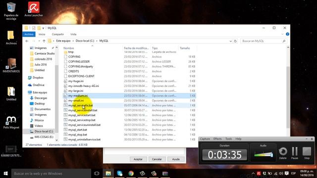This screenshot has width=317, height=178.
Task: Open the Papelera de reciclaje desktop icon
Action: pyautogui.click(x=11, y=10)
